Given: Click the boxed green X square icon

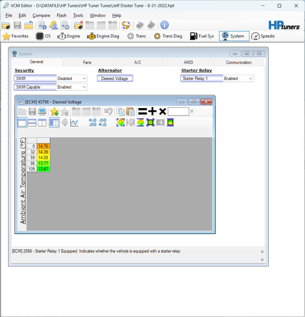Looking at the screenshot, I should [x=150, y=122].
